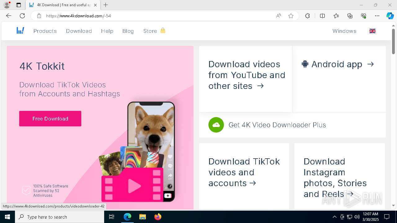Go to the Blog page

point(128,31)
